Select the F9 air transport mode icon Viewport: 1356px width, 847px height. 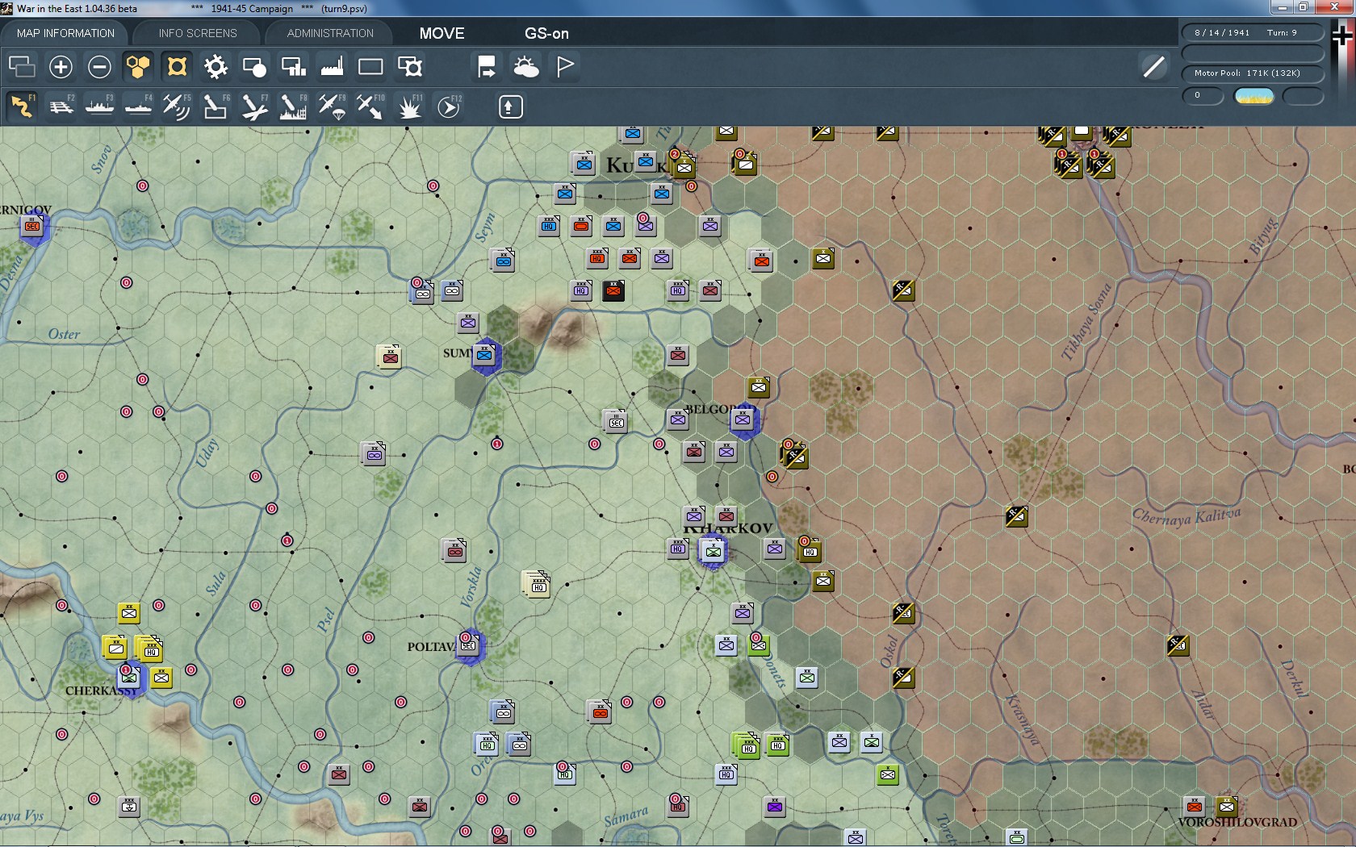click(x=332, y=106)
